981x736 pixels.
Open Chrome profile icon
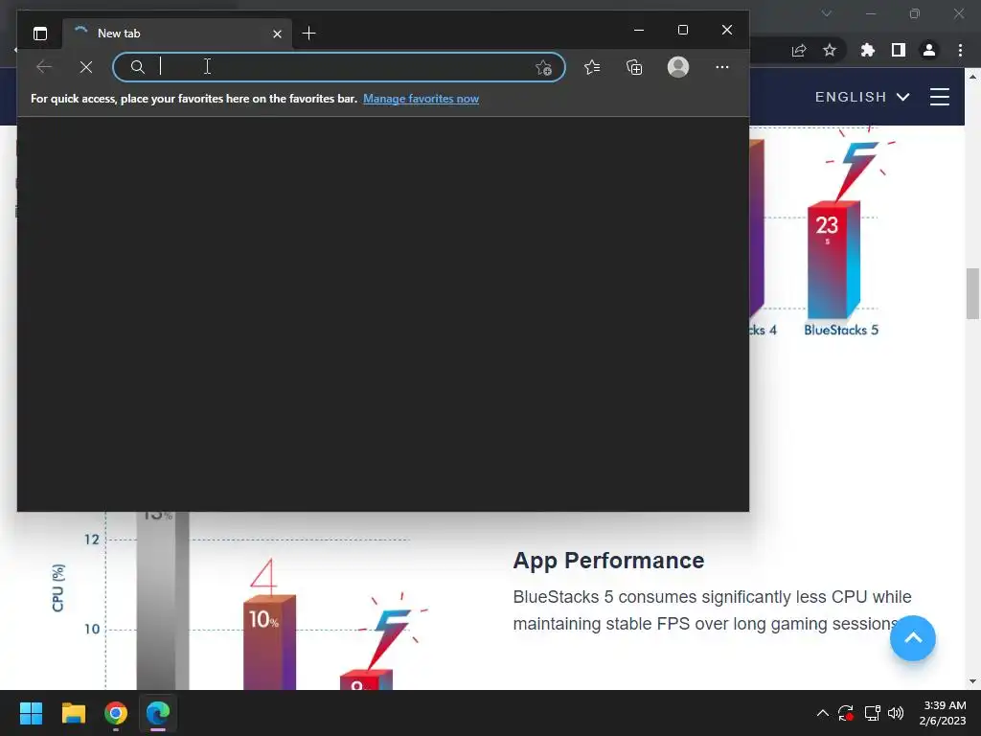929,50
